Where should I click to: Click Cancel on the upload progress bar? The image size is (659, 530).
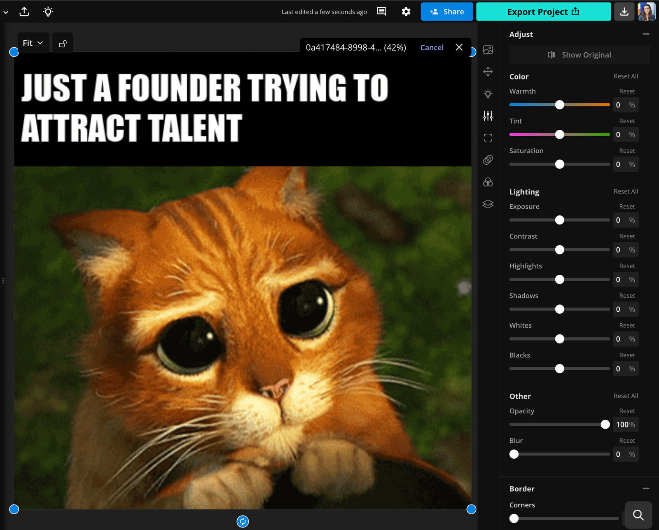[x=431, y=47]
